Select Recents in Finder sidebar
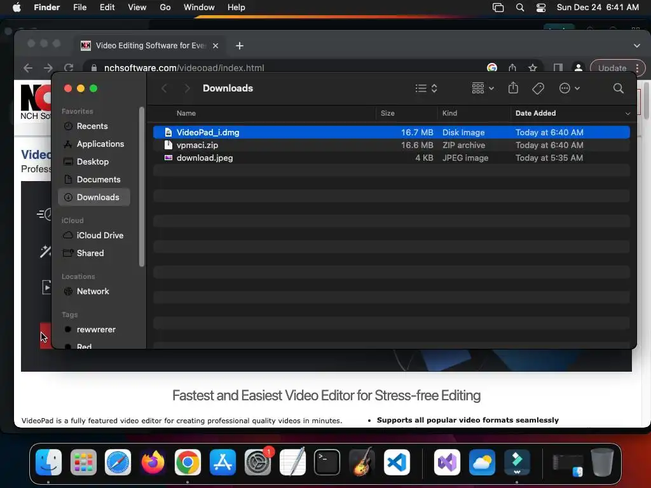 pos(94,126)
